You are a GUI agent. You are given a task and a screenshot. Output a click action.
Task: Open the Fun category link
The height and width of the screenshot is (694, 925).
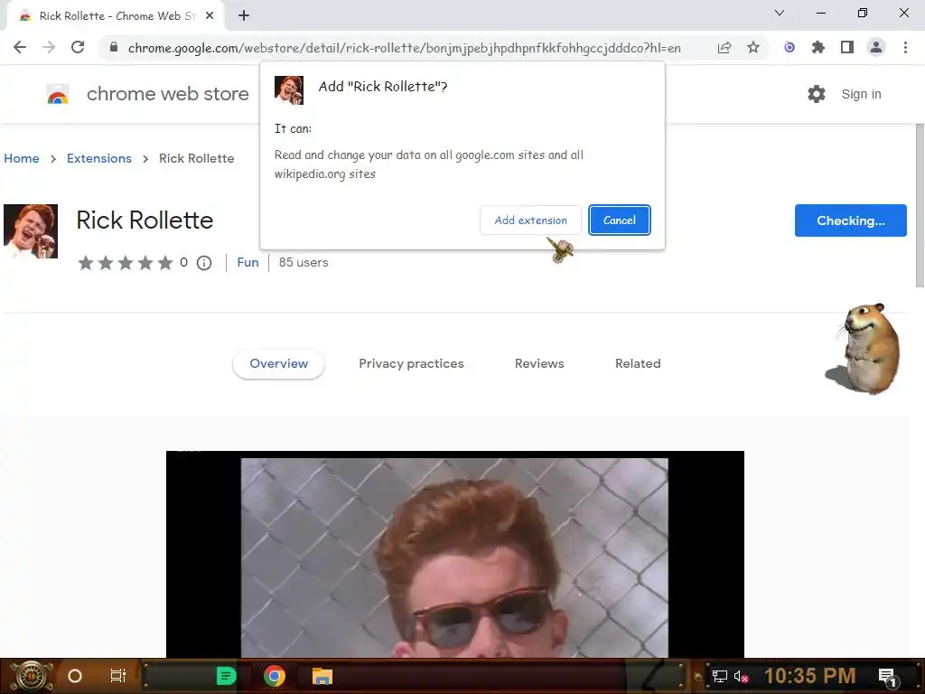pyautogui.click(x=248, y=262)
